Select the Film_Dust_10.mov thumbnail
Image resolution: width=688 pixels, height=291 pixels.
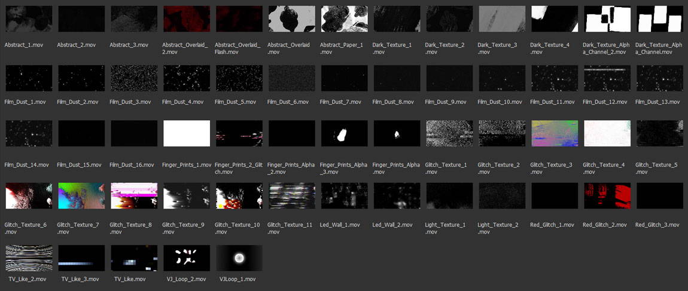[x=503, y=78]
